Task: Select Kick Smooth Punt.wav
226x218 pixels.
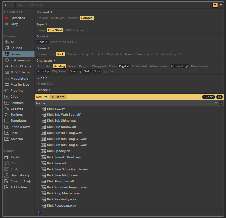Action: 129,157
